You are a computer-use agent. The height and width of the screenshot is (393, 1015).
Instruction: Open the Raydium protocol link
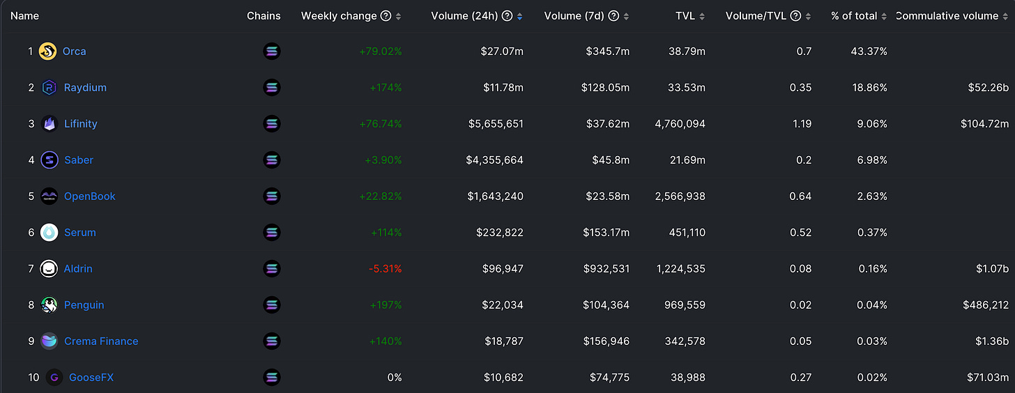pos(85,87)
